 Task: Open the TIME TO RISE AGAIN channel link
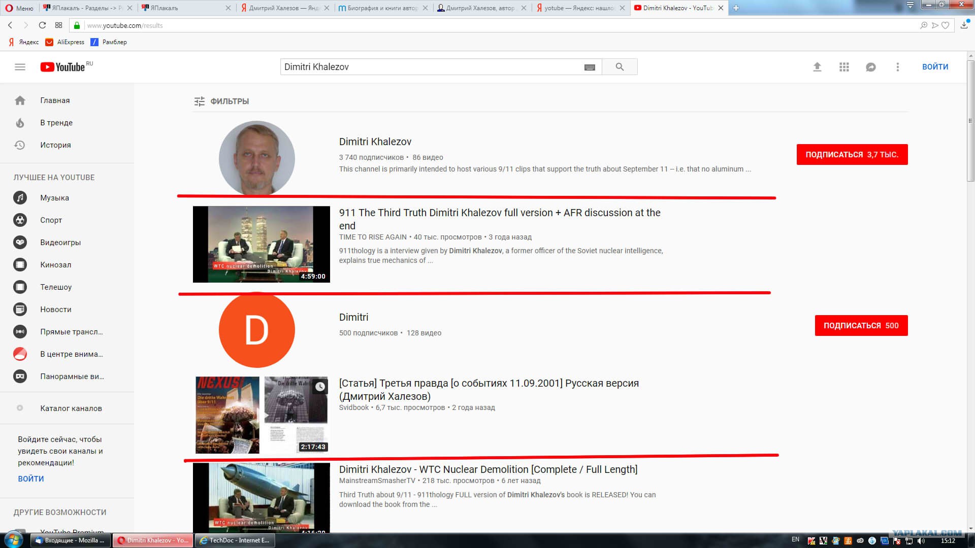pos(373,237)
